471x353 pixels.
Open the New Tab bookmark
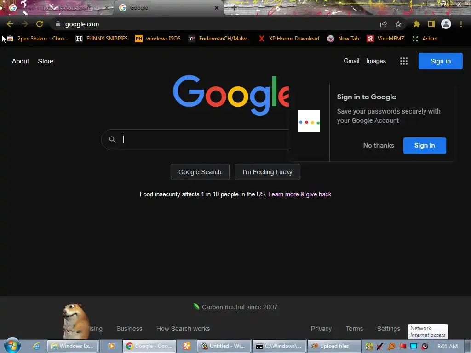coord(343,39)
